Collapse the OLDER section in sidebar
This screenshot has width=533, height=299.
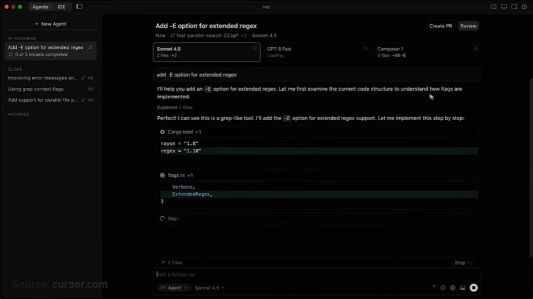click(x=15, y=69)
